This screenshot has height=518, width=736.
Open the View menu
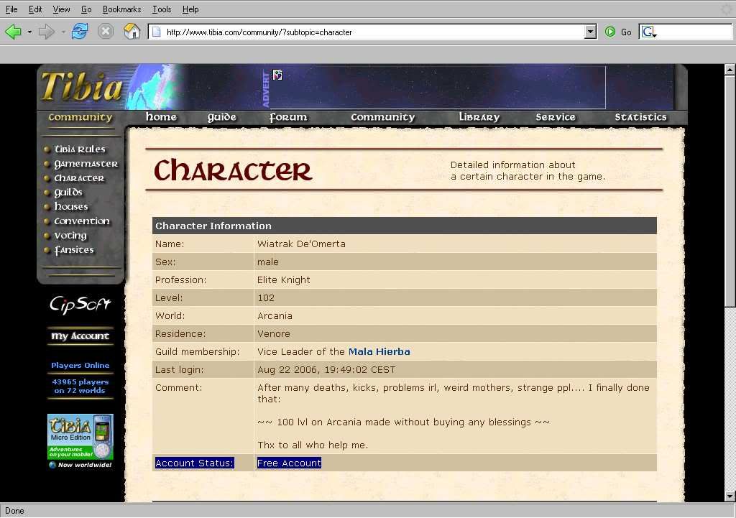coord(62,9)
